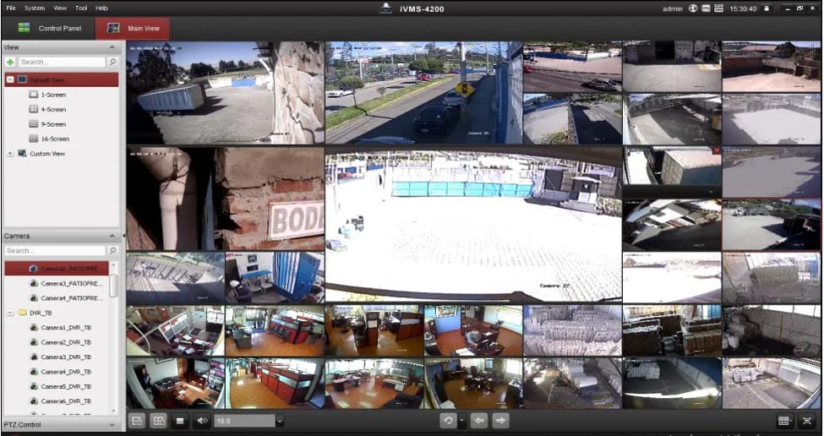Enter full screen mode icon
The width and height of the screenshot is (824, 436).
[x=807, y=421]
